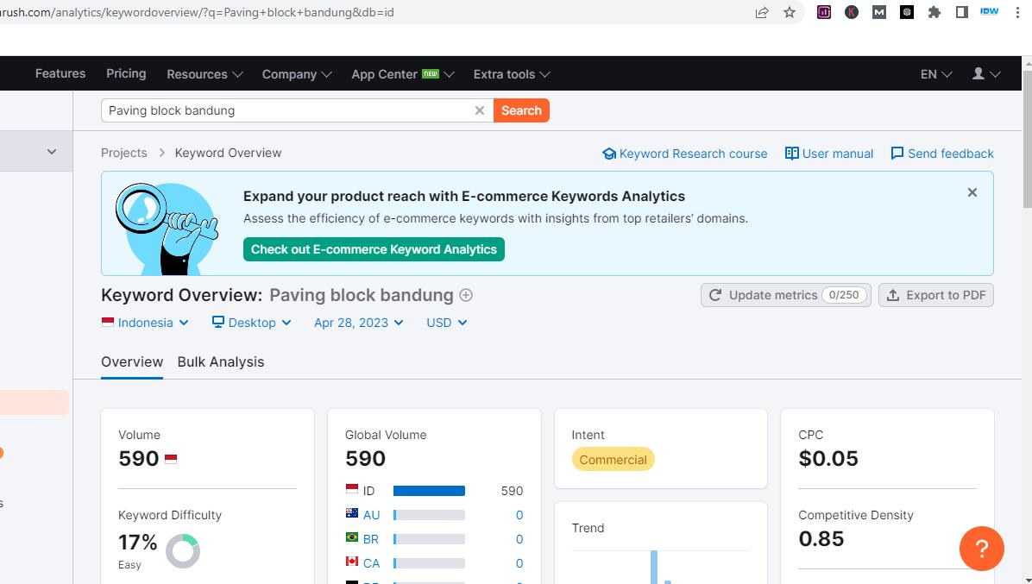Expand the Company menu
This screenshot has width=1032, height=584.
(297, 74)
